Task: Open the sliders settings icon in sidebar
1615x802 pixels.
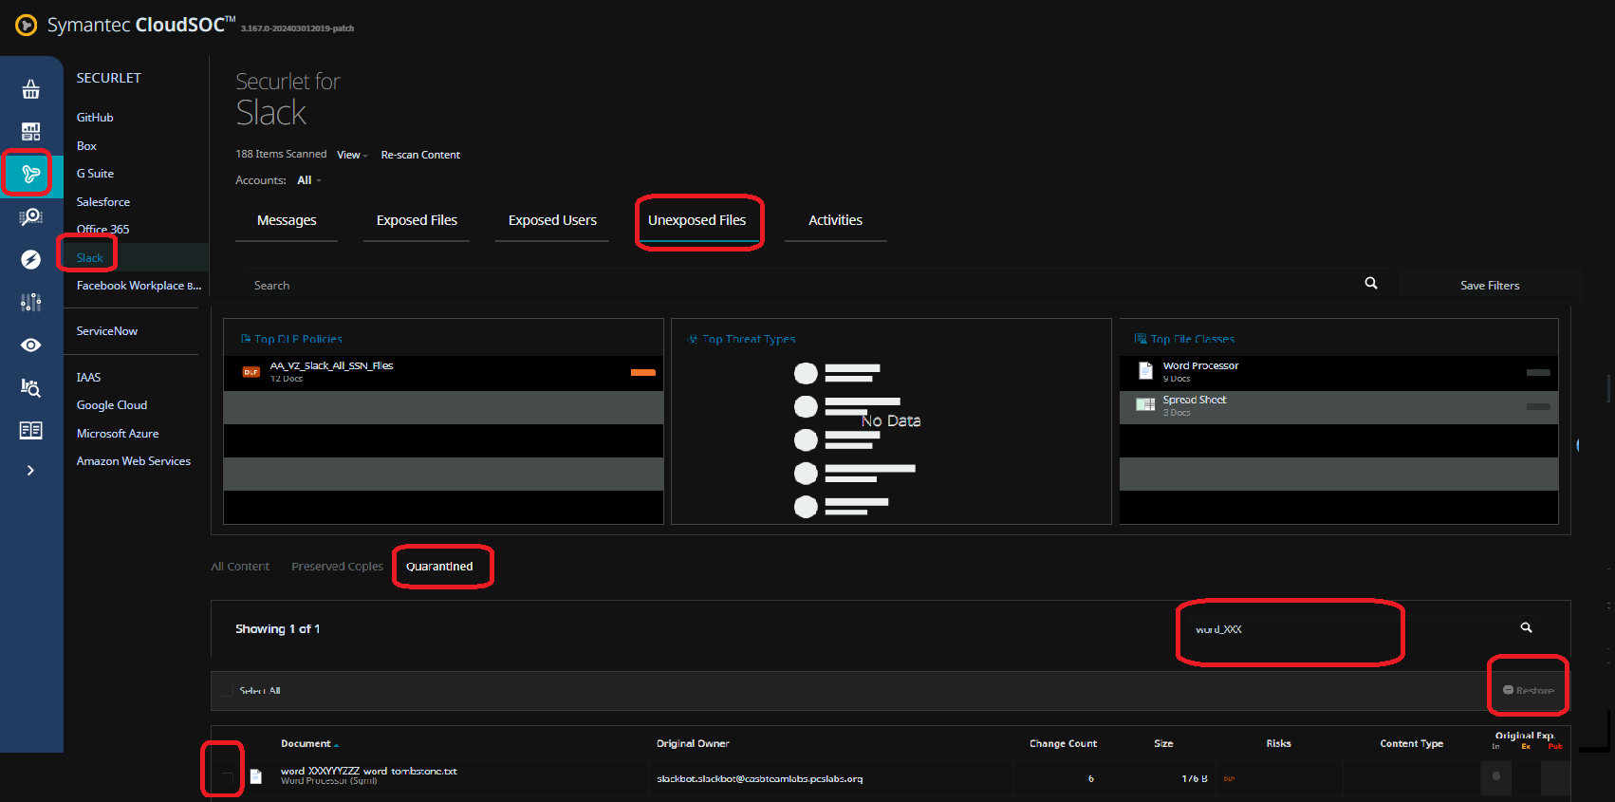Action: click(30, 302)
